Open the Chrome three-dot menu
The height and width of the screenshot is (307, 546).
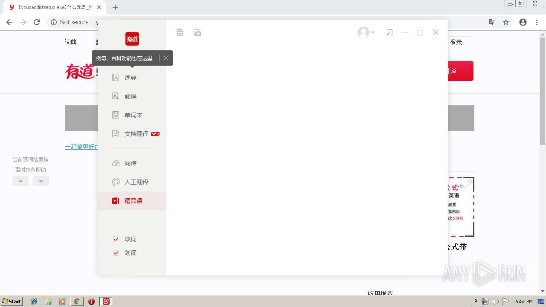tap(537, 22)
